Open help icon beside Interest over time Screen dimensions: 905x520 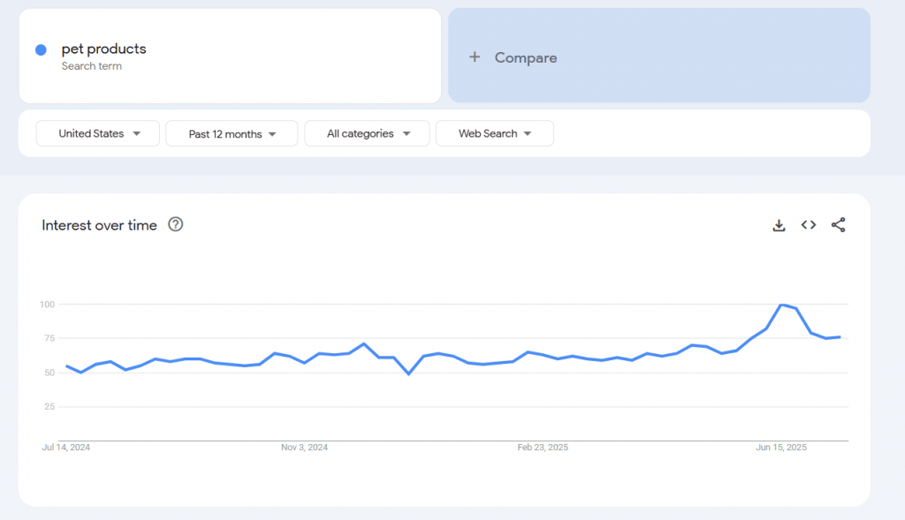pos(176,224)
